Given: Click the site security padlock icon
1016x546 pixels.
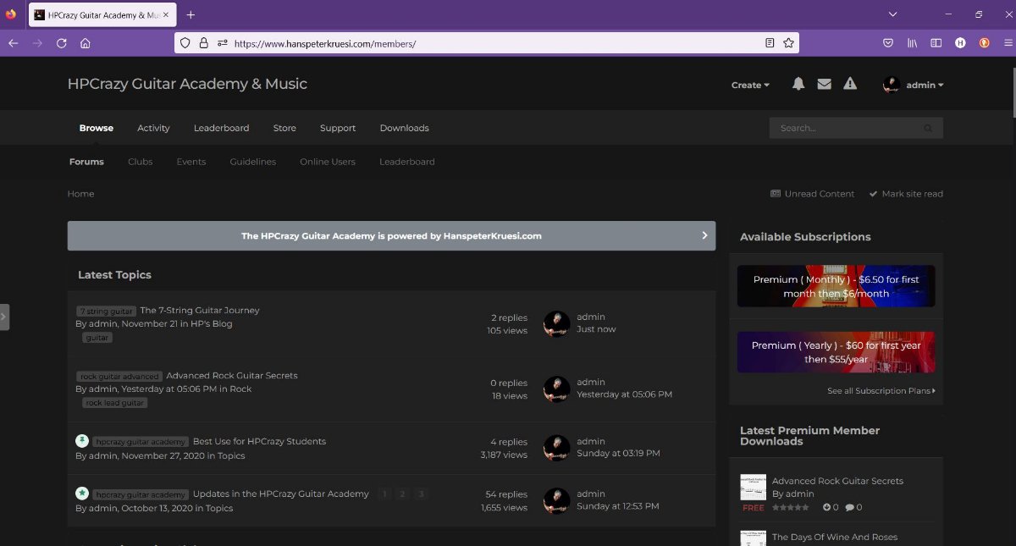Looking at the screenshot, I should 203,43.
